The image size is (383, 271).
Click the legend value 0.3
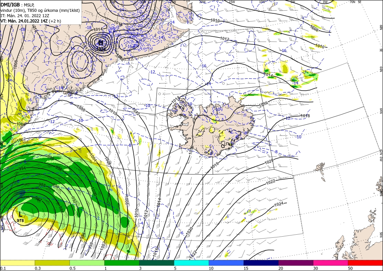click(x=38, y=268)
